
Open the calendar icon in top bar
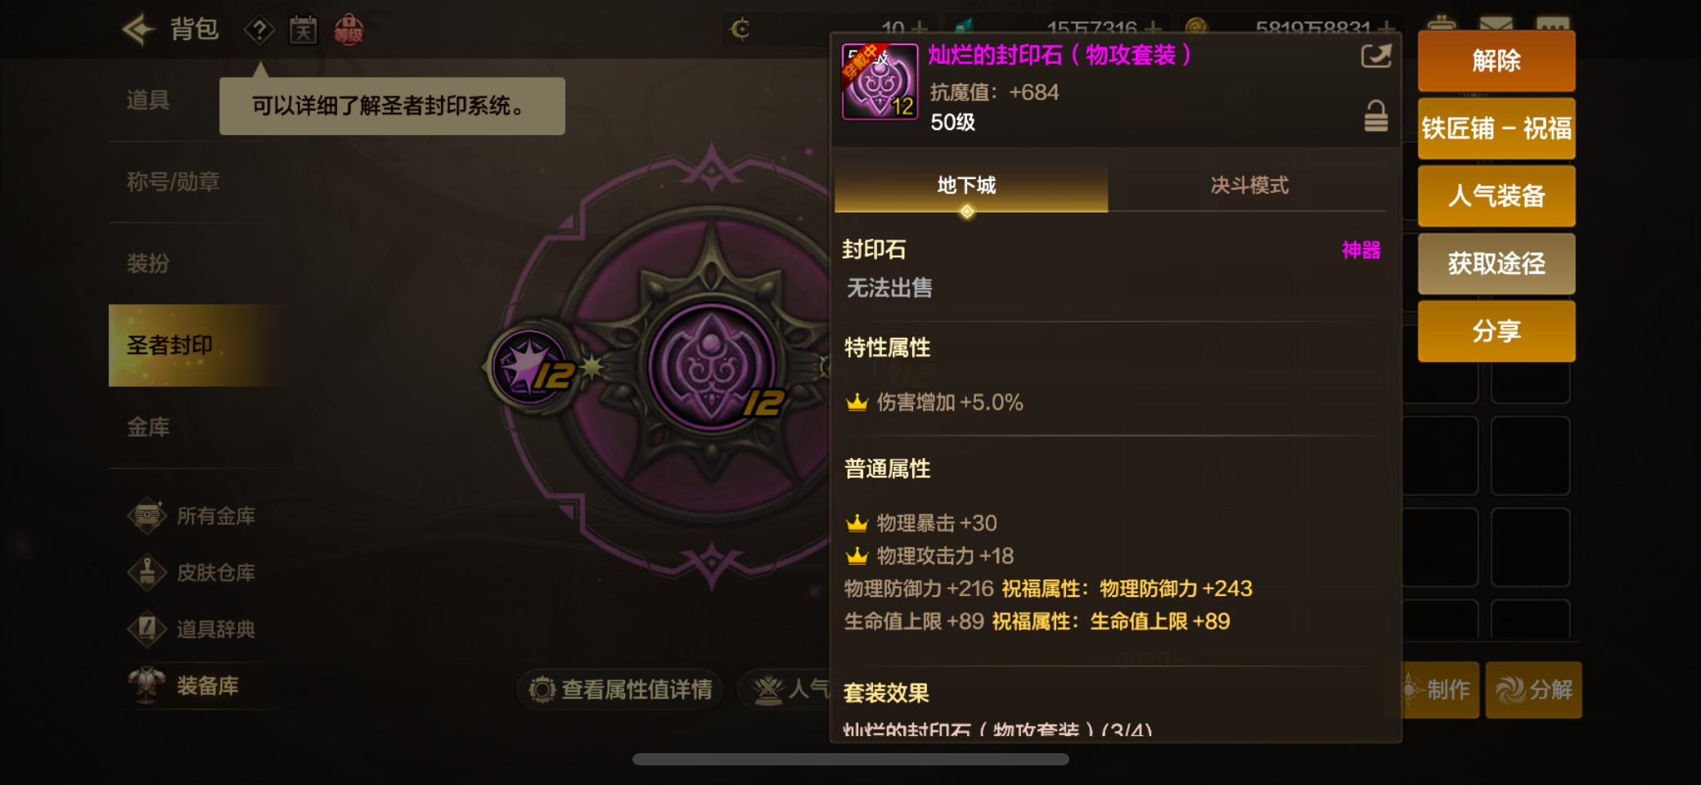[x=304, y=31]
